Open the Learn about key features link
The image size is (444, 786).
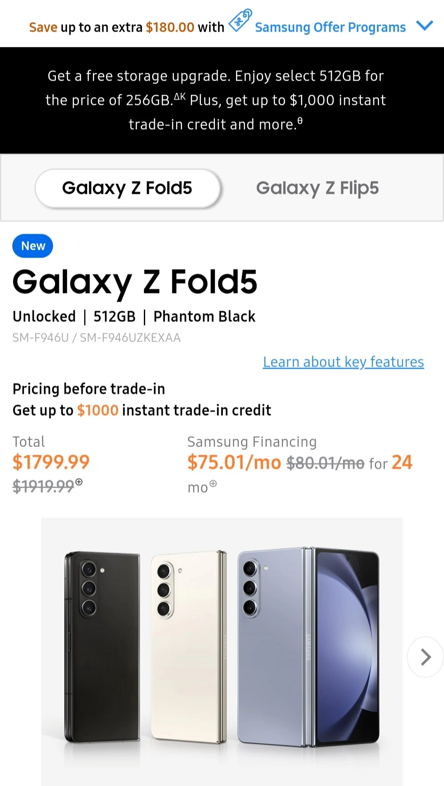click(x=343, y=362)
